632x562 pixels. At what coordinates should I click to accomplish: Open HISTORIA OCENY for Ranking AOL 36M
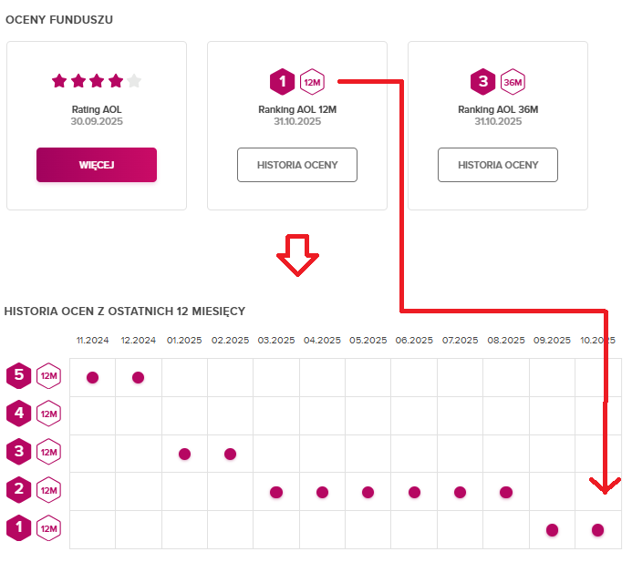click(498, 165)
